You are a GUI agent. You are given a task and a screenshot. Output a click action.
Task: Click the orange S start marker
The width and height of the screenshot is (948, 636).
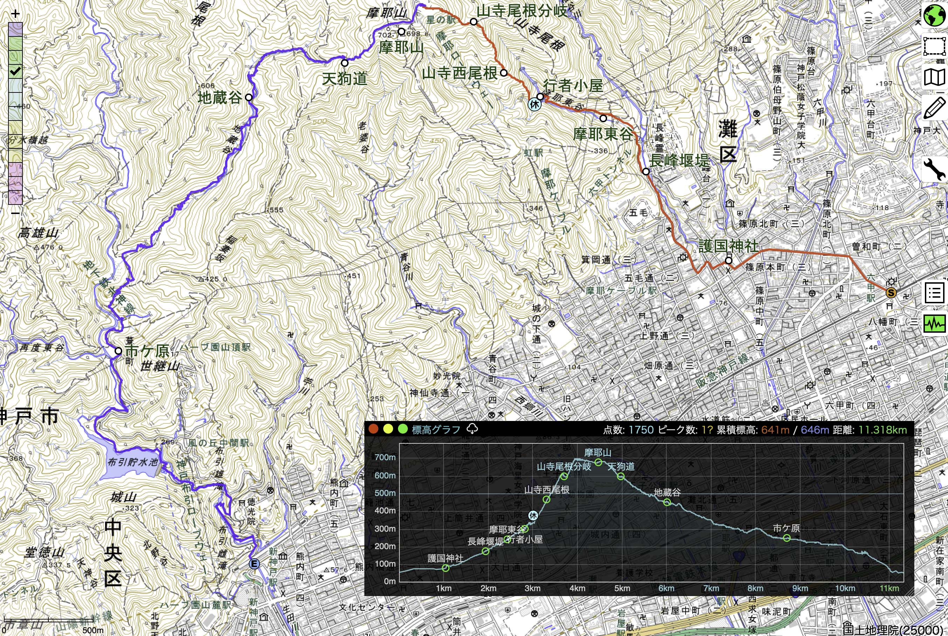(891, 293)
